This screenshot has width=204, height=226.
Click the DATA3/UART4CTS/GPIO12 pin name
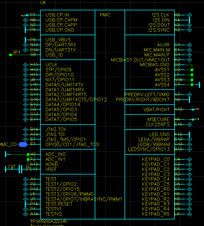tap(76, 100)
